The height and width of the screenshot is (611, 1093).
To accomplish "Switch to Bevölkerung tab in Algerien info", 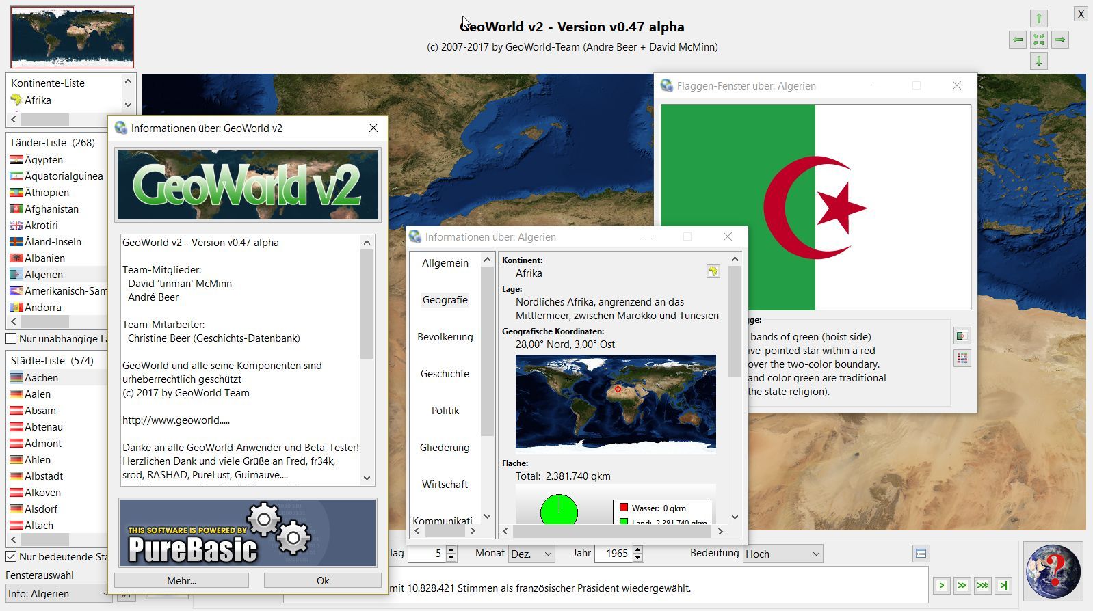I will (445, 337).
